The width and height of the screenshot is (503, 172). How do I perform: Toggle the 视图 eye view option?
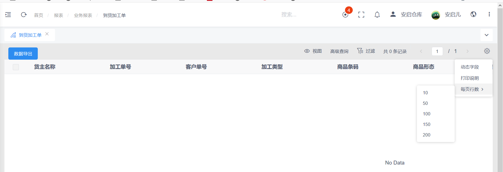click(313, 51)
